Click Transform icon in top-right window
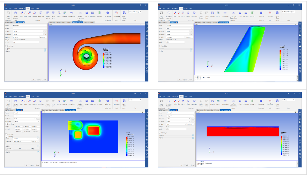Screen dimensions: 307x175 (x=270, y=13)
